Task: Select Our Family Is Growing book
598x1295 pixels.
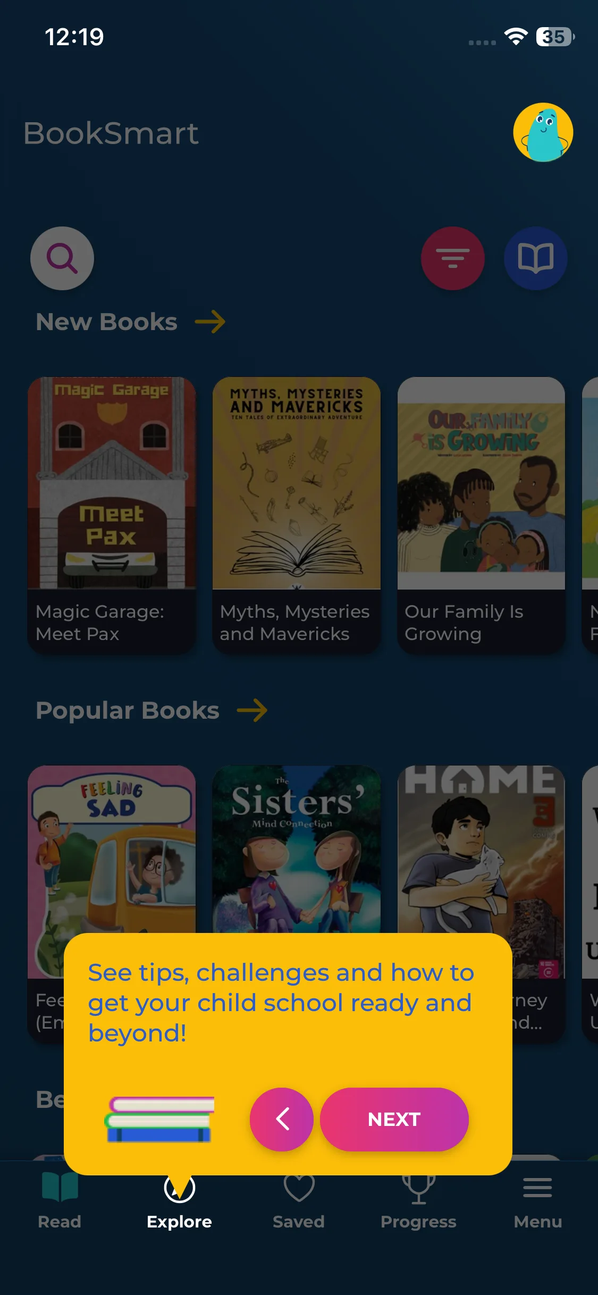Action: (x=481, y=515)
